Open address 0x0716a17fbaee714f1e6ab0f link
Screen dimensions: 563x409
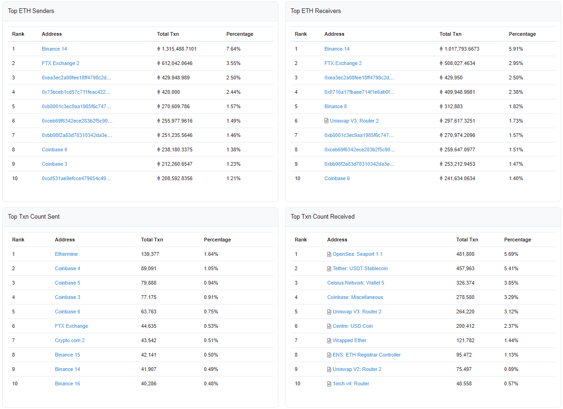359,92
